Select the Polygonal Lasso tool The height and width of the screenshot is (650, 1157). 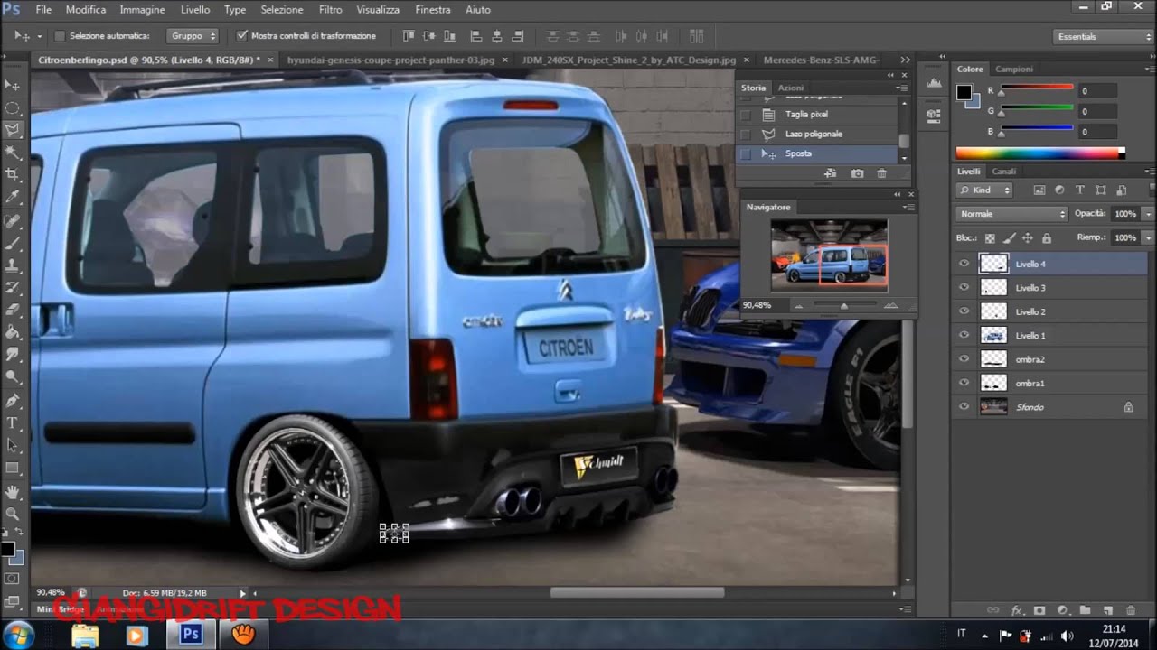(13, 130)
